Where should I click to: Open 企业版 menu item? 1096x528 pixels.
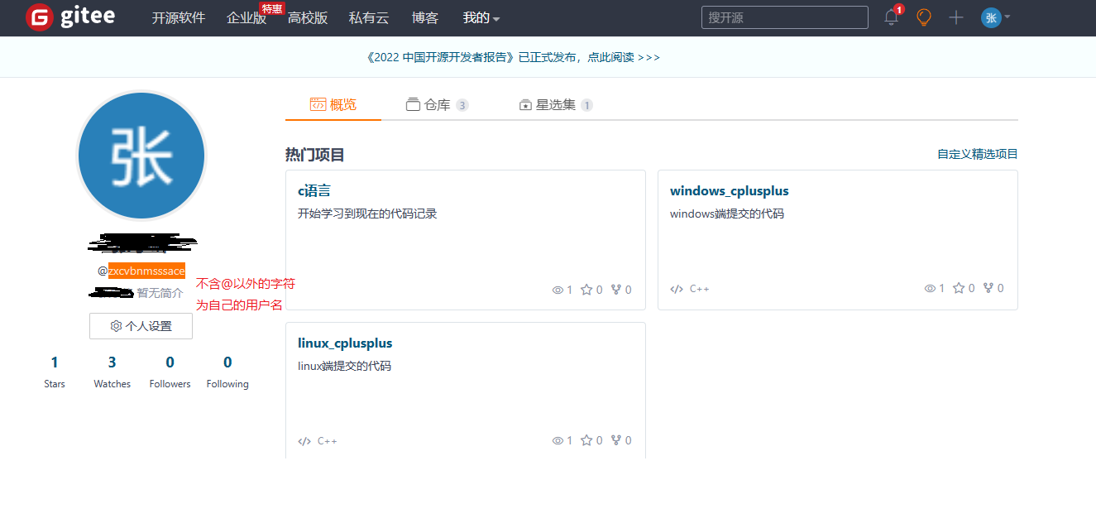246,17
